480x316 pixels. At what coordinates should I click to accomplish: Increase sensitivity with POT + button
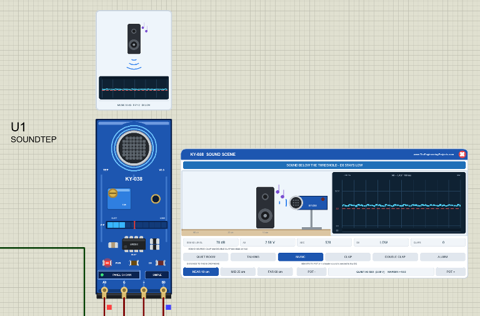[x=451, y=272]
